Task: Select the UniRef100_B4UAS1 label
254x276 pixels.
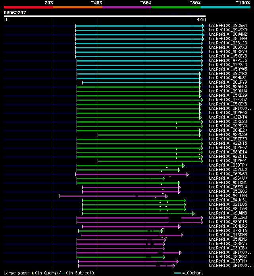Action: (x=228, y=200)
